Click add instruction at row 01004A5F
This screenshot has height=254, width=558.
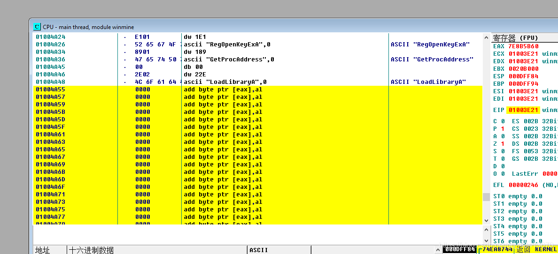pyautogui.click(x=223, y=127)
